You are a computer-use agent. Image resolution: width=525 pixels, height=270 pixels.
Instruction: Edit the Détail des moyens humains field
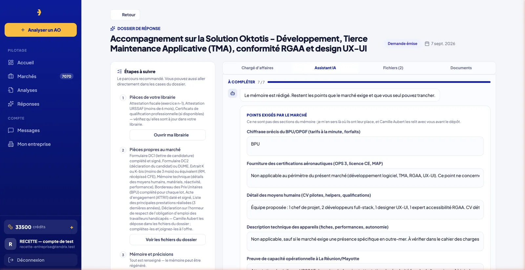(x=365, y=210)
